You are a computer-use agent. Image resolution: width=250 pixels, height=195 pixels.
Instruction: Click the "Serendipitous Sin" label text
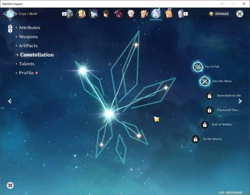[x=229, y=95]
